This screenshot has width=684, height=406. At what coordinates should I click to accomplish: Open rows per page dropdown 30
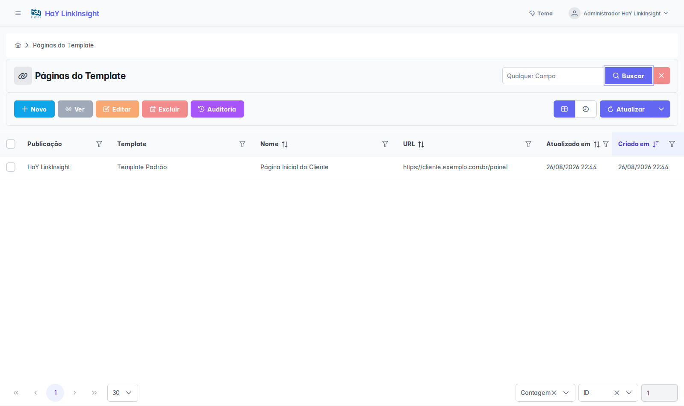[123, 393]
